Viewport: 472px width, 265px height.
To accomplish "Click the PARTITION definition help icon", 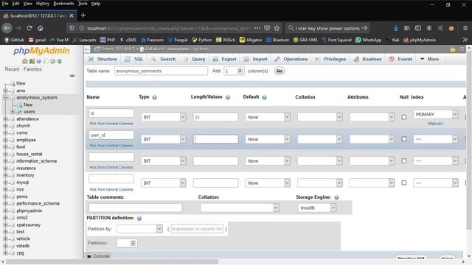I will [x=139, y=219].
